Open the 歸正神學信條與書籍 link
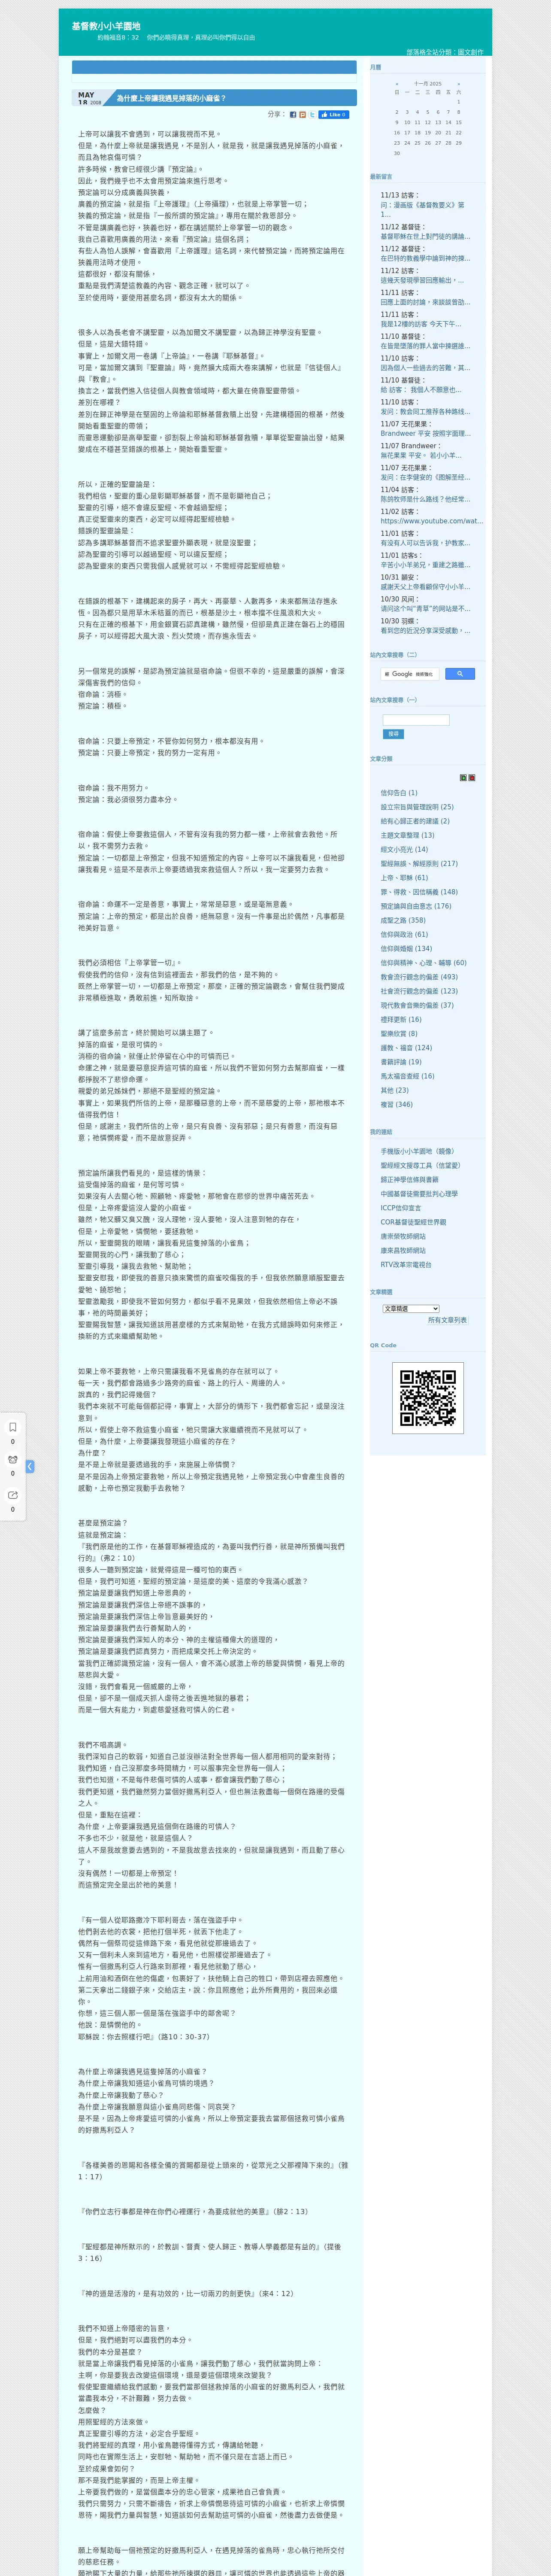The image size is (551, 2576). tap(409, 1179)
